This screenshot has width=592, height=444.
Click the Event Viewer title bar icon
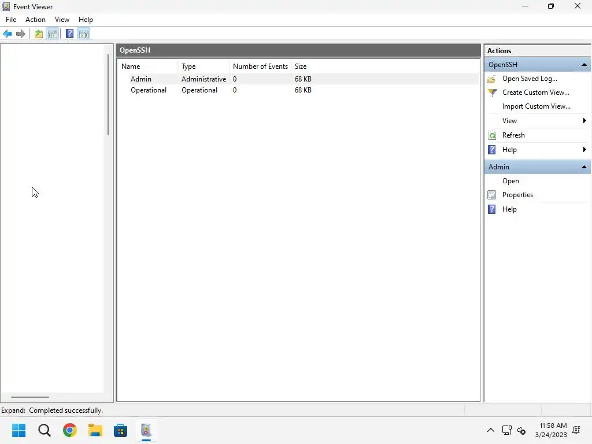pyautogui.click(x=6, y=6)
